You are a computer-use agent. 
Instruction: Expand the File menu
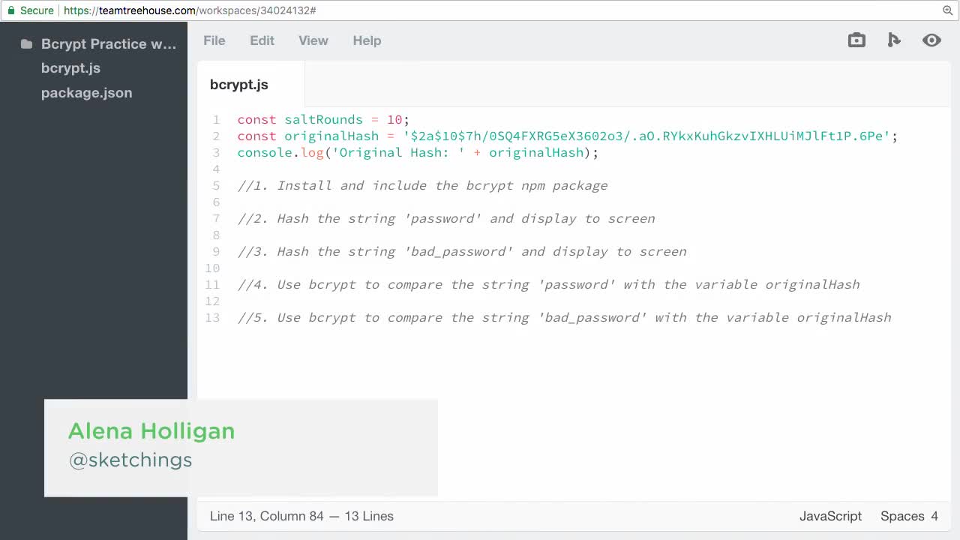click(x=214, y=40)
